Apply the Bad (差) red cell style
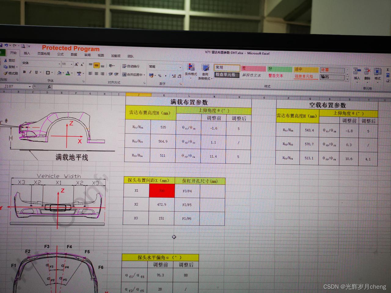Screen dimensions: 391x293 click(x=253, y=68)
